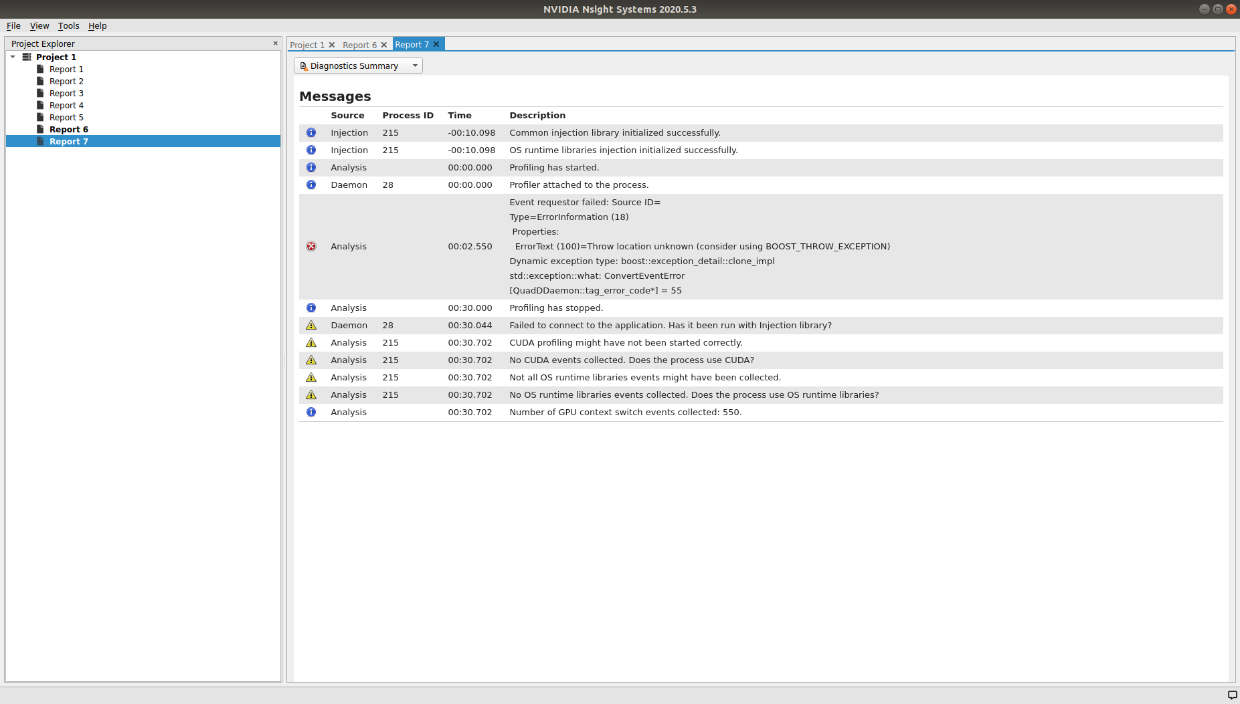The image size is (1240, 704).
Task: Select the 'No CUDA events collected' description
Action: [632, 360]
